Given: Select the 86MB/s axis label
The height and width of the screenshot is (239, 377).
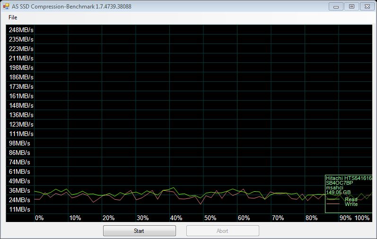Looking at the screenshot, I should 19,153.
